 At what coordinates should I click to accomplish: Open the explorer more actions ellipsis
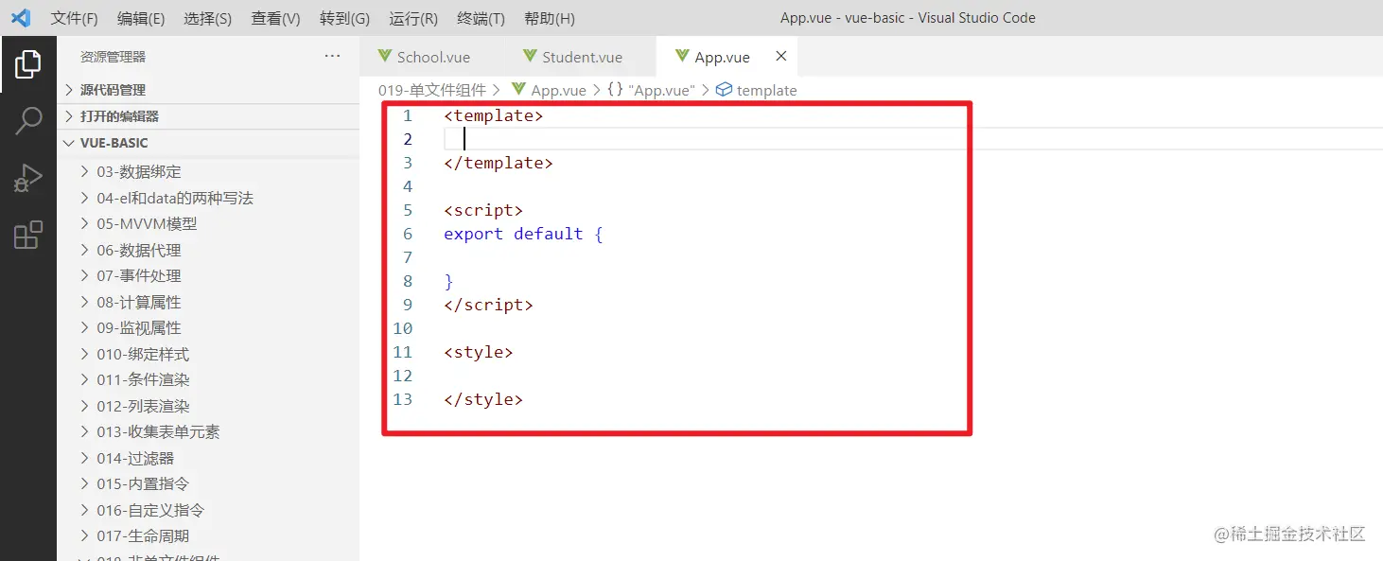(x=332, y=57)
